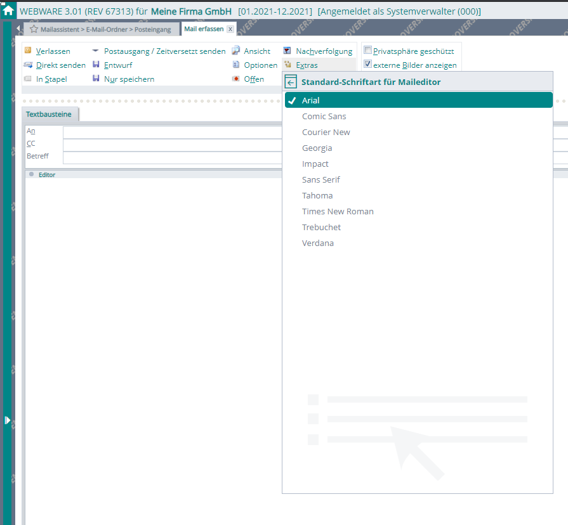Screen dimensions: 568x525
Task: Click the In Stapel icon
Action: click(28, 79)
